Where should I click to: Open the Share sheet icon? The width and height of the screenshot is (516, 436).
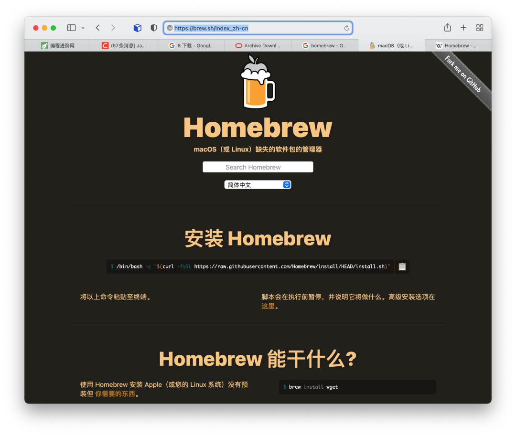[448, 28]
